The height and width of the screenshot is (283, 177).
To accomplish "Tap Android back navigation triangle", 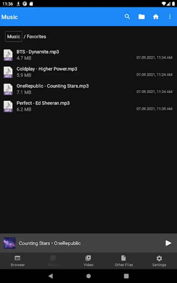I will point(51,276).
